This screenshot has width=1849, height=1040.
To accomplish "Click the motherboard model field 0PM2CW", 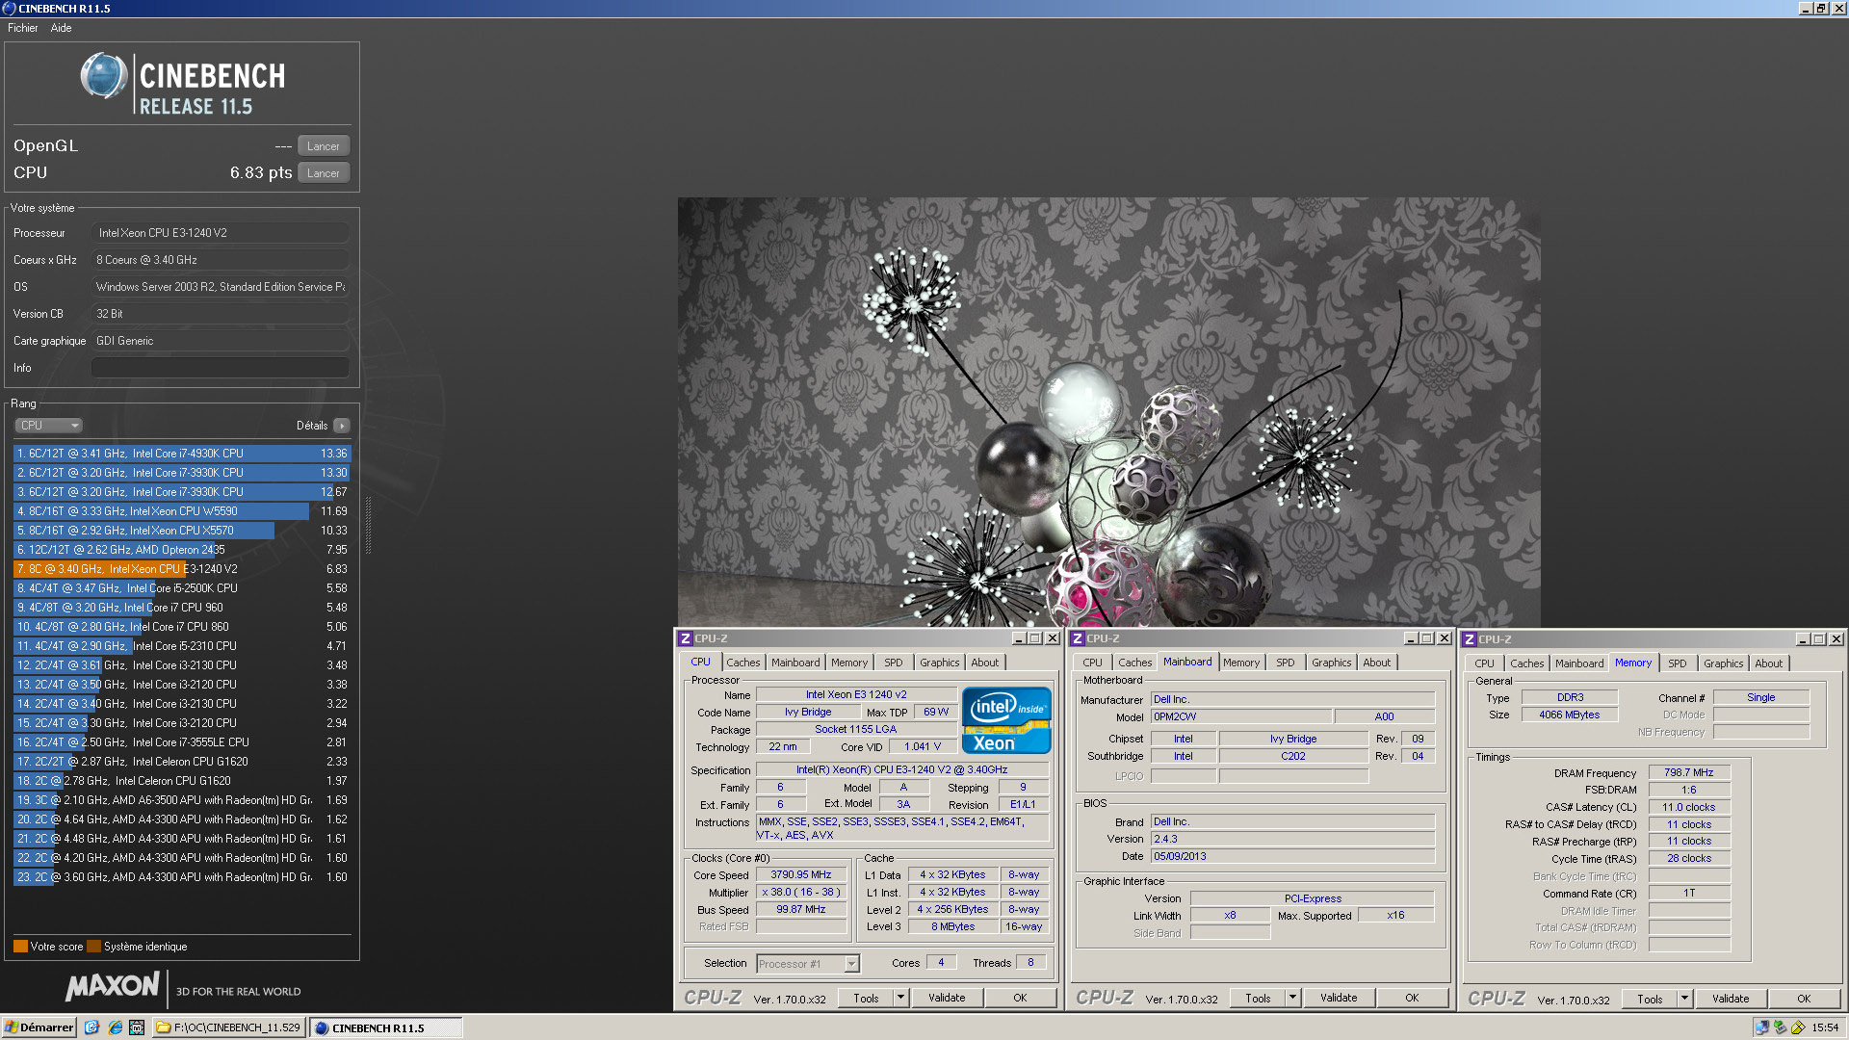I will tap(1241, 717).
